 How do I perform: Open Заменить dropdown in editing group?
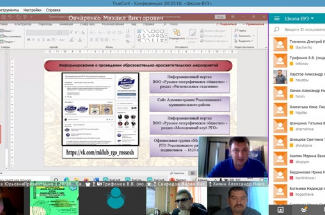click(244, 36)
